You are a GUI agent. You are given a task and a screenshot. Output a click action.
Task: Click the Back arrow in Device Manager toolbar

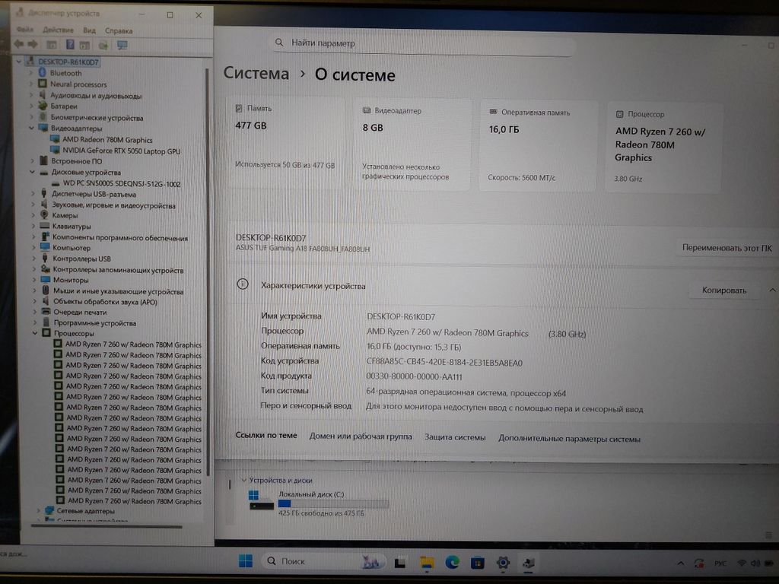tap(21, 45)
